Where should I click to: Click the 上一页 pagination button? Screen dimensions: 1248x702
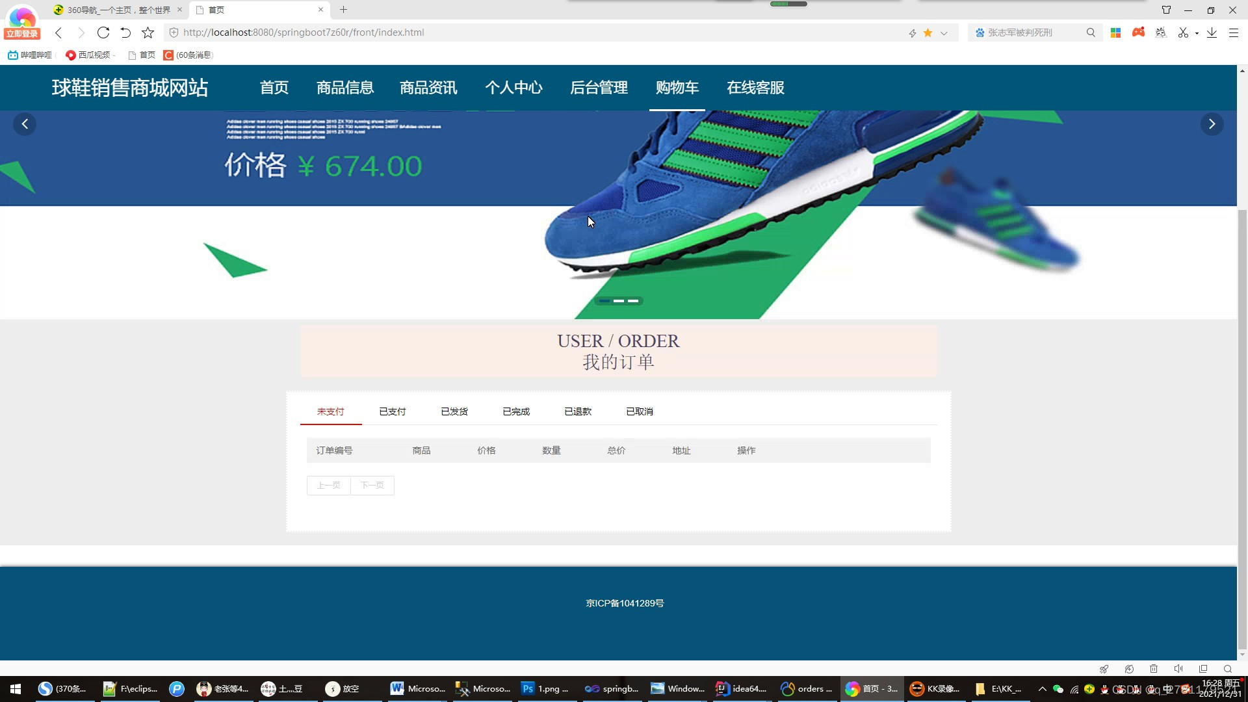(x=329, y=486)
